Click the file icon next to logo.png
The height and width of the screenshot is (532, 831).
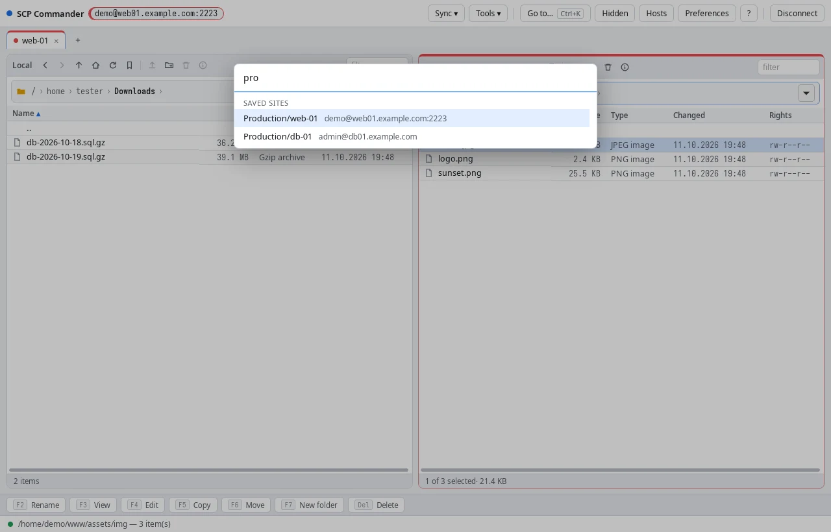tap(428, 158)
